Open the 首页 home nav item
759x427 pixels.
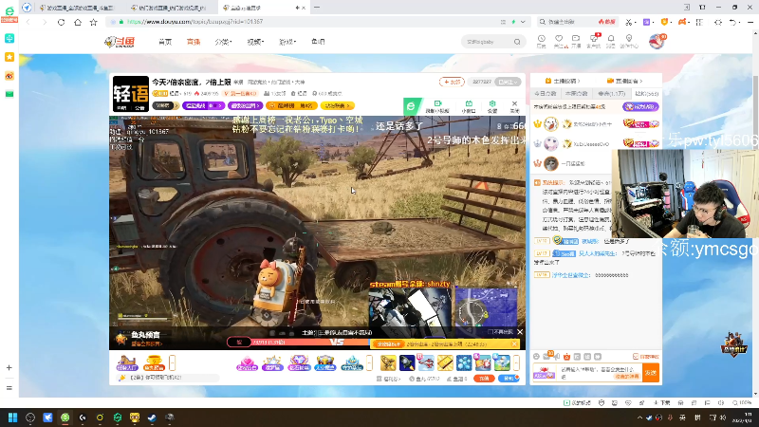click(165, 42)
